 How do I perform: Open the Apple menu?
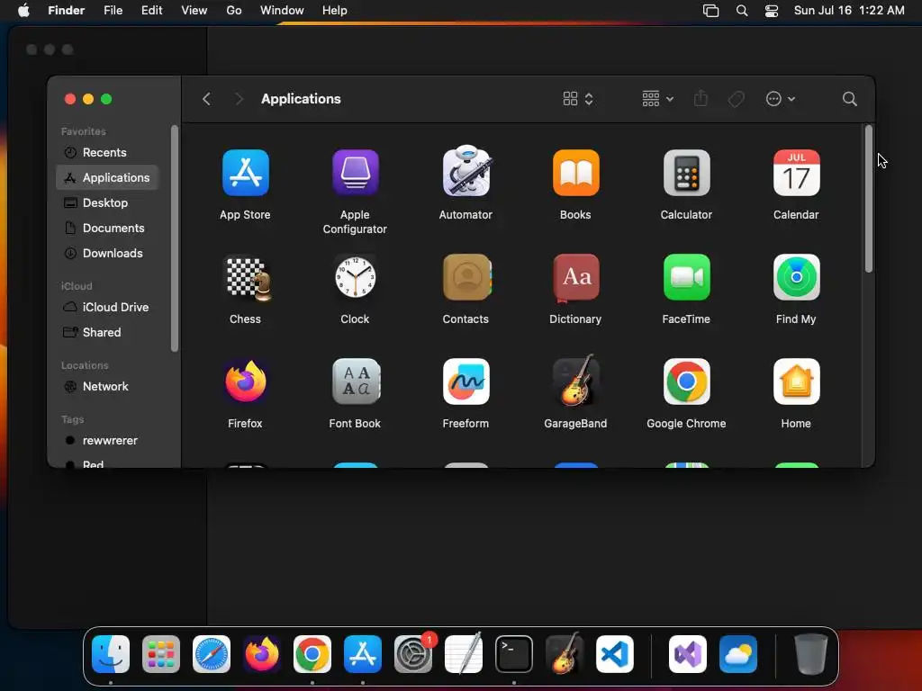23,11
